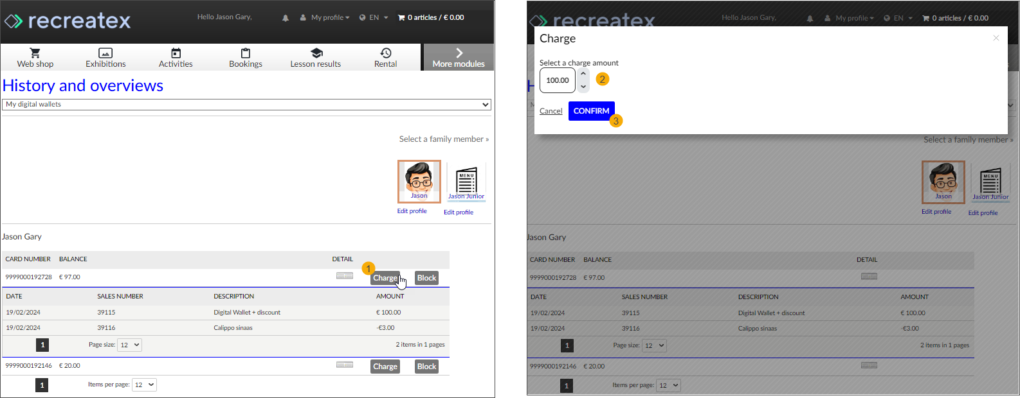Increase charge amount with the up arrow
1020x398 pixels.
point(583,74)
